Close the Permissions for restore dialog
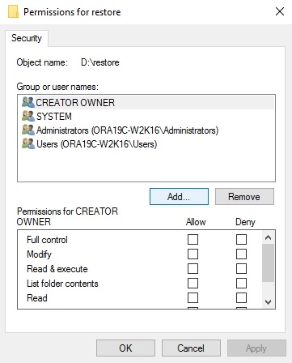 pos(280,11)
